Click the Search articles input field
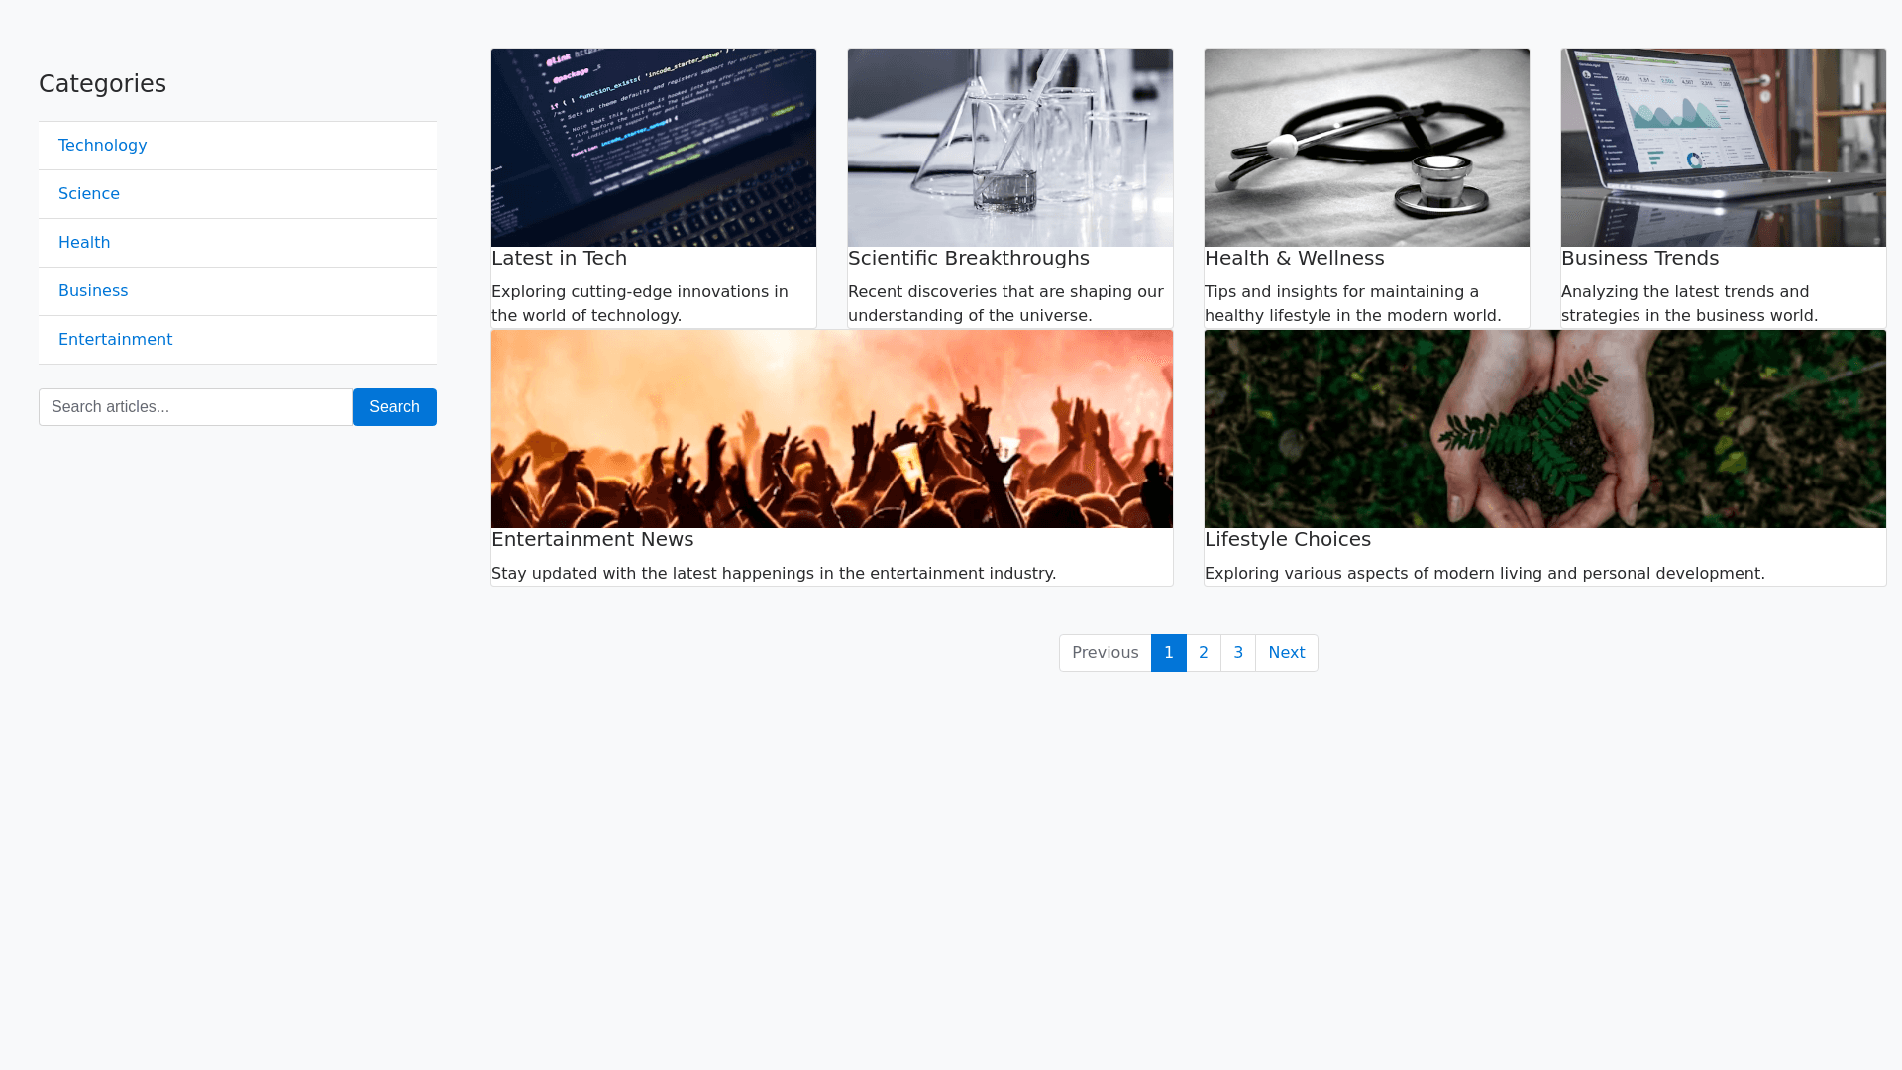1902x1070 pixels. tap(195, 407)
